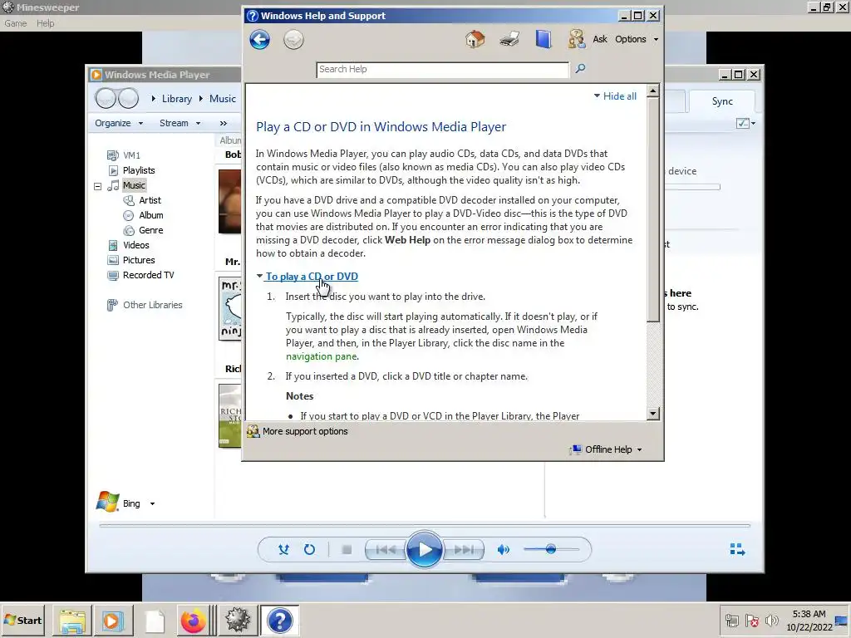851x638 pixels.
Task: Click Library in Media Player breadcrumb
Action: pyautogui.click(x=177, y=99)
